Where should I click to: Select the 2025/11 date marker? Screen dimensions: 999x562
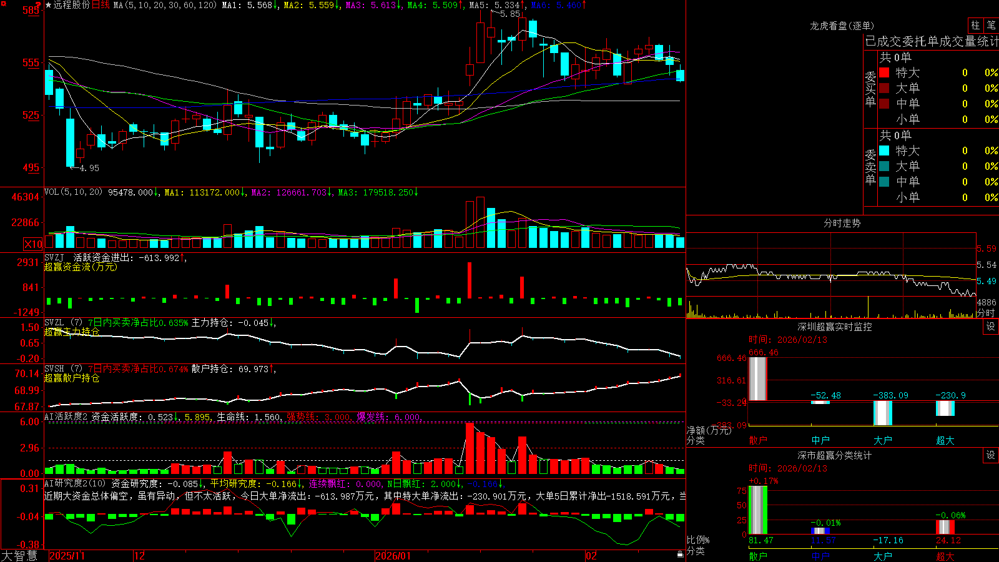pos(67,556)
